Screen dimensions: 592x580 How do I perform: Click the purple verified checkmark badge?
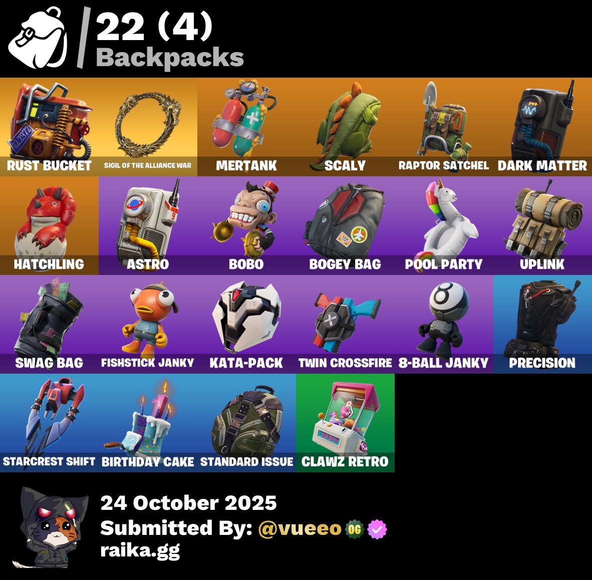[377, 529]
